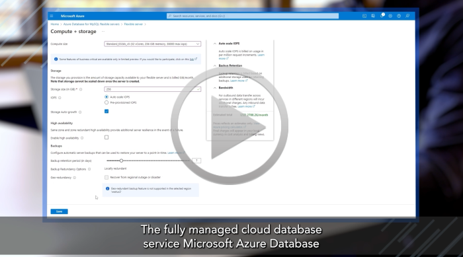Image resolution: width=463 pixels, height=257 pixels.
Task: Uncheck the Storage Auto-growth checkbox
Action: coord(106,111)
